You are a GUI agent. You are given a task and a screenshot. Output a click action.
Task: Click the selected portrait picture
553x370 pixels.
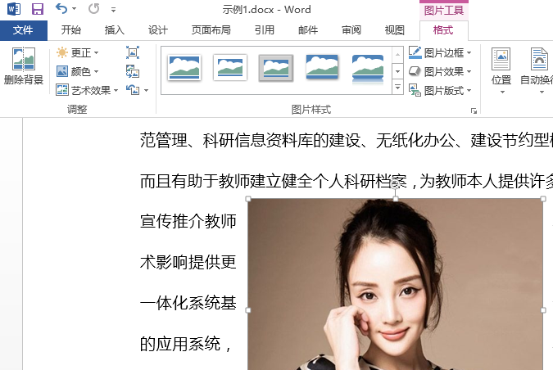(395, 284)
